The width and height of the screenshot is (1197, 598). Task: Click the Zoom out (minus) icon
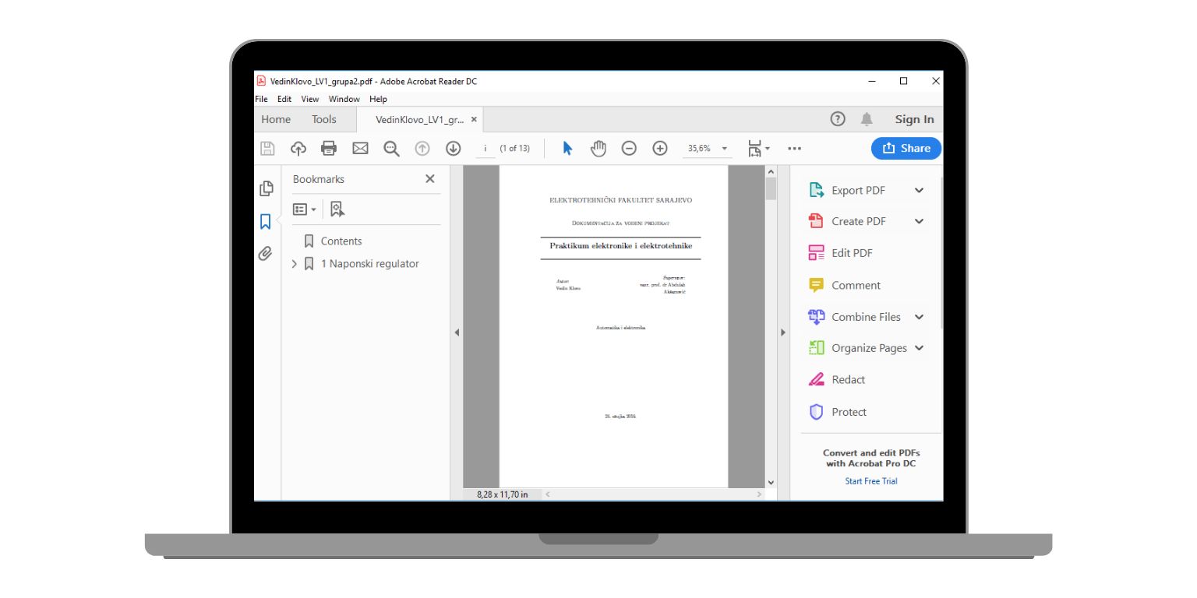(x=629, y=148)
